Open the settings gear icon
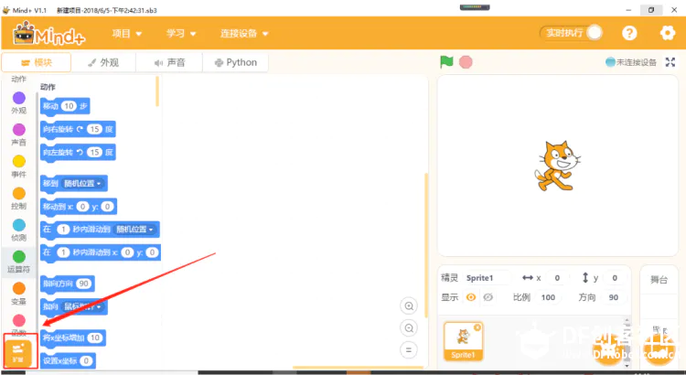The height and width of the screenshot is (375, 686). [667, 33]
